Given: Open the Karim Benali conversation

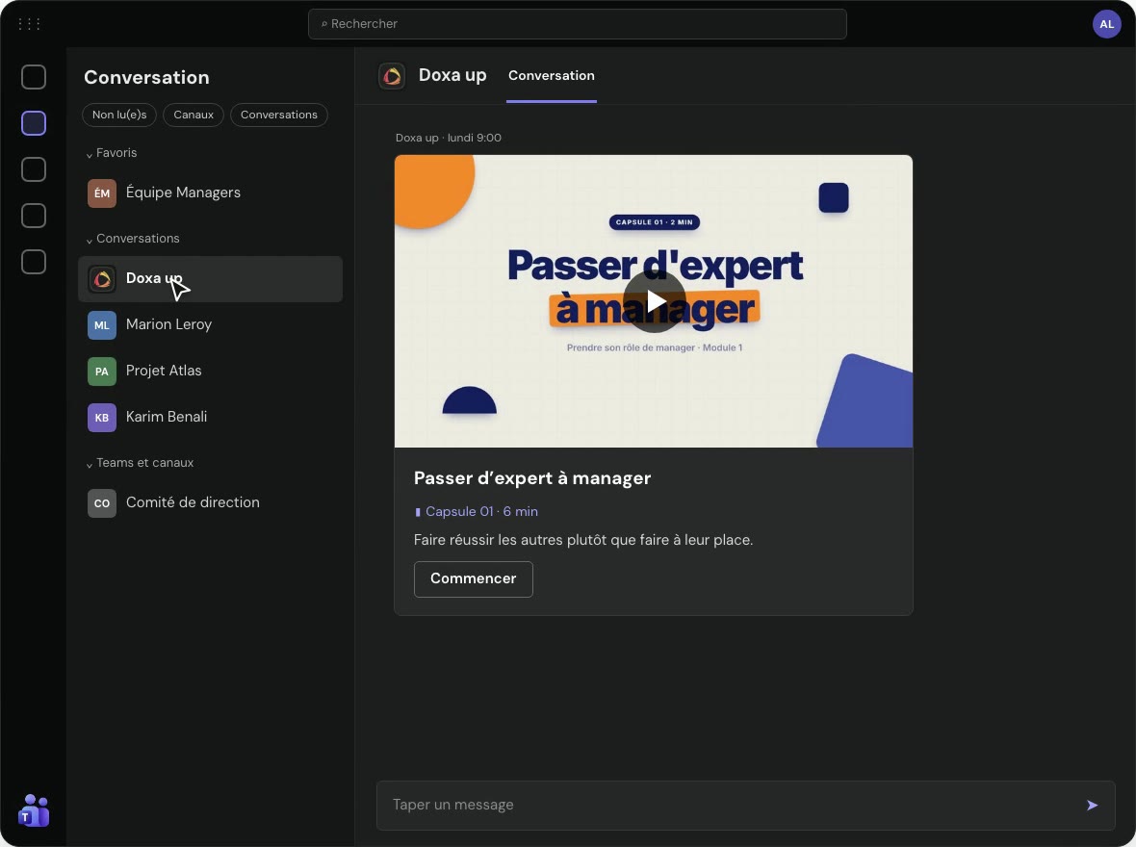Looking at the screenshot, I should pos(210,418).
